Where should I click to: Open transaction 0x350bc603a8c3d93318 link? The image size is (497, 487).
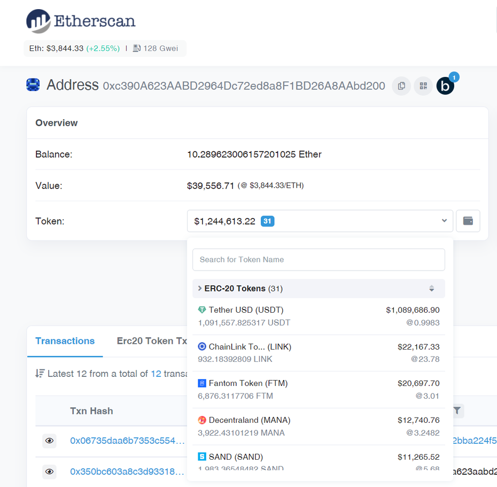127,472
